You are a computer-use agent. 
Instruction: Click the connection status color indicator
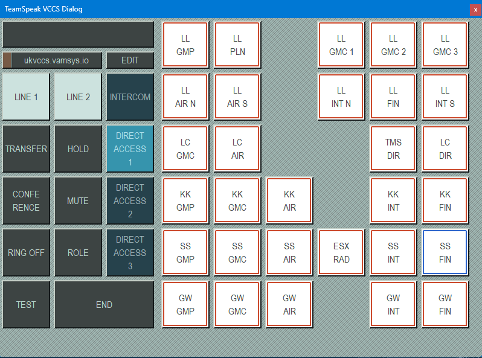pyautogui.click(x=7, y=60)
